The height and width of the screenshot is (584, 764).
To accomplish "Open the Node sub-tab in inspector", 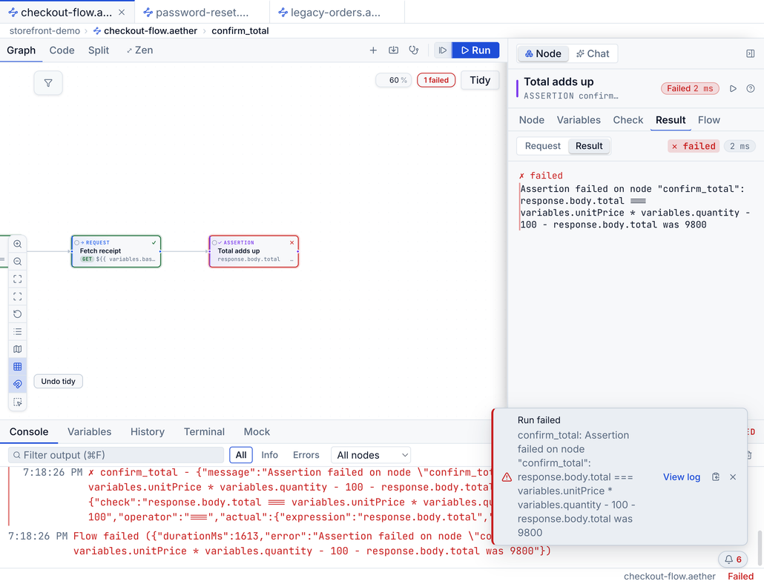I will pyautogui.click(x=532, y=120).
